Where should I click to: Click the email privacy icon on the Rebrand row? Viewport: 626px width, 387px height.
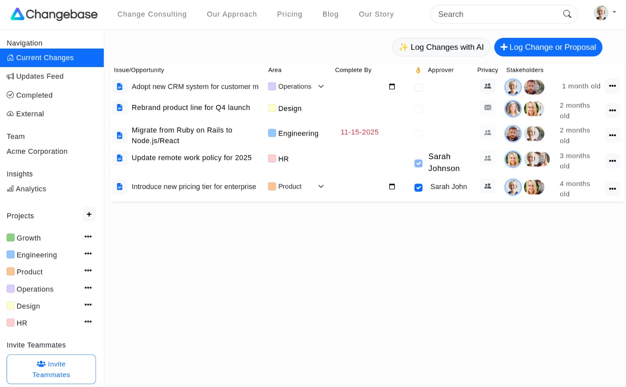488,107
